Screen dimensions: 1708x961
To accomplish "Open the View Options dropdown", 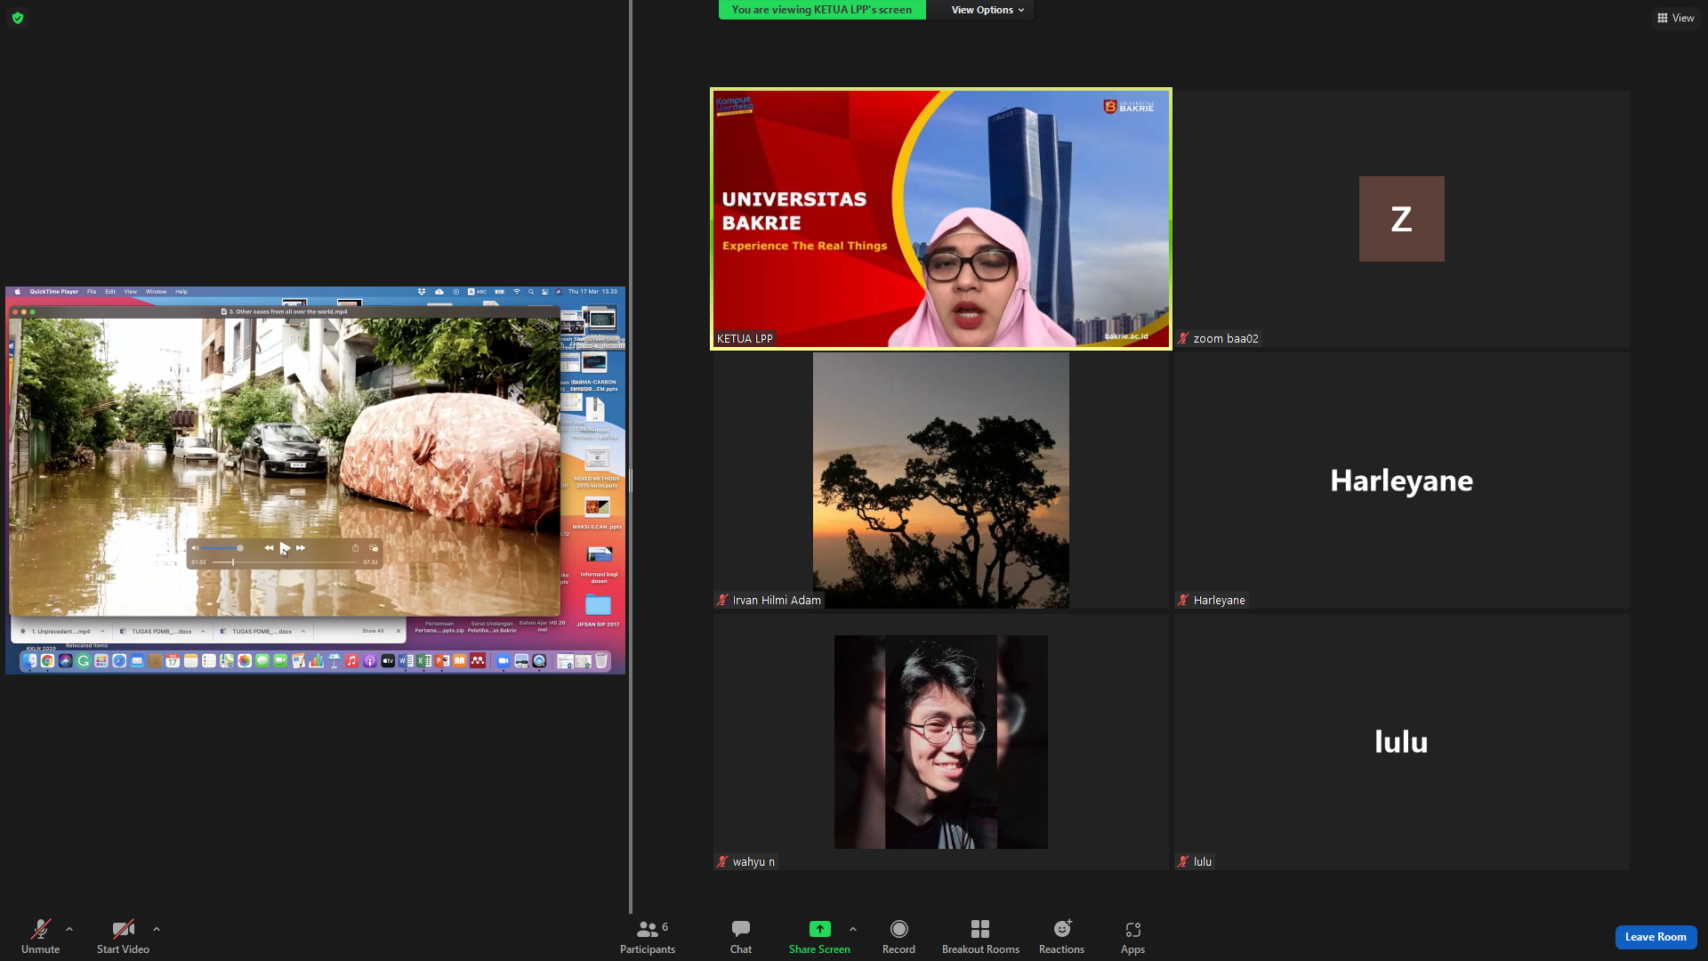I will point(987,10).
